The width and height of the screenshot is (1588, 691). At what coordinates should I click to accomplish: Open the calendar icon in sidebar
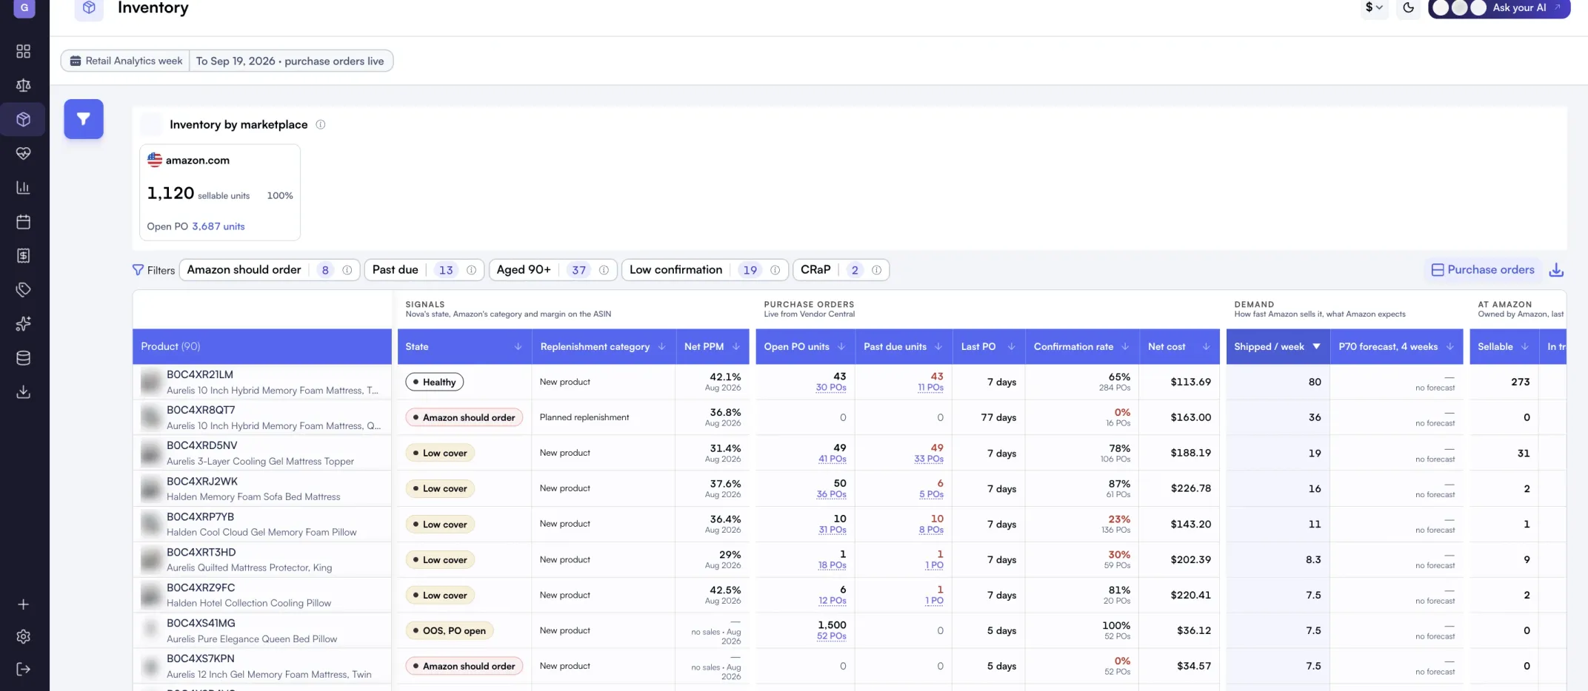click(23, 221)
